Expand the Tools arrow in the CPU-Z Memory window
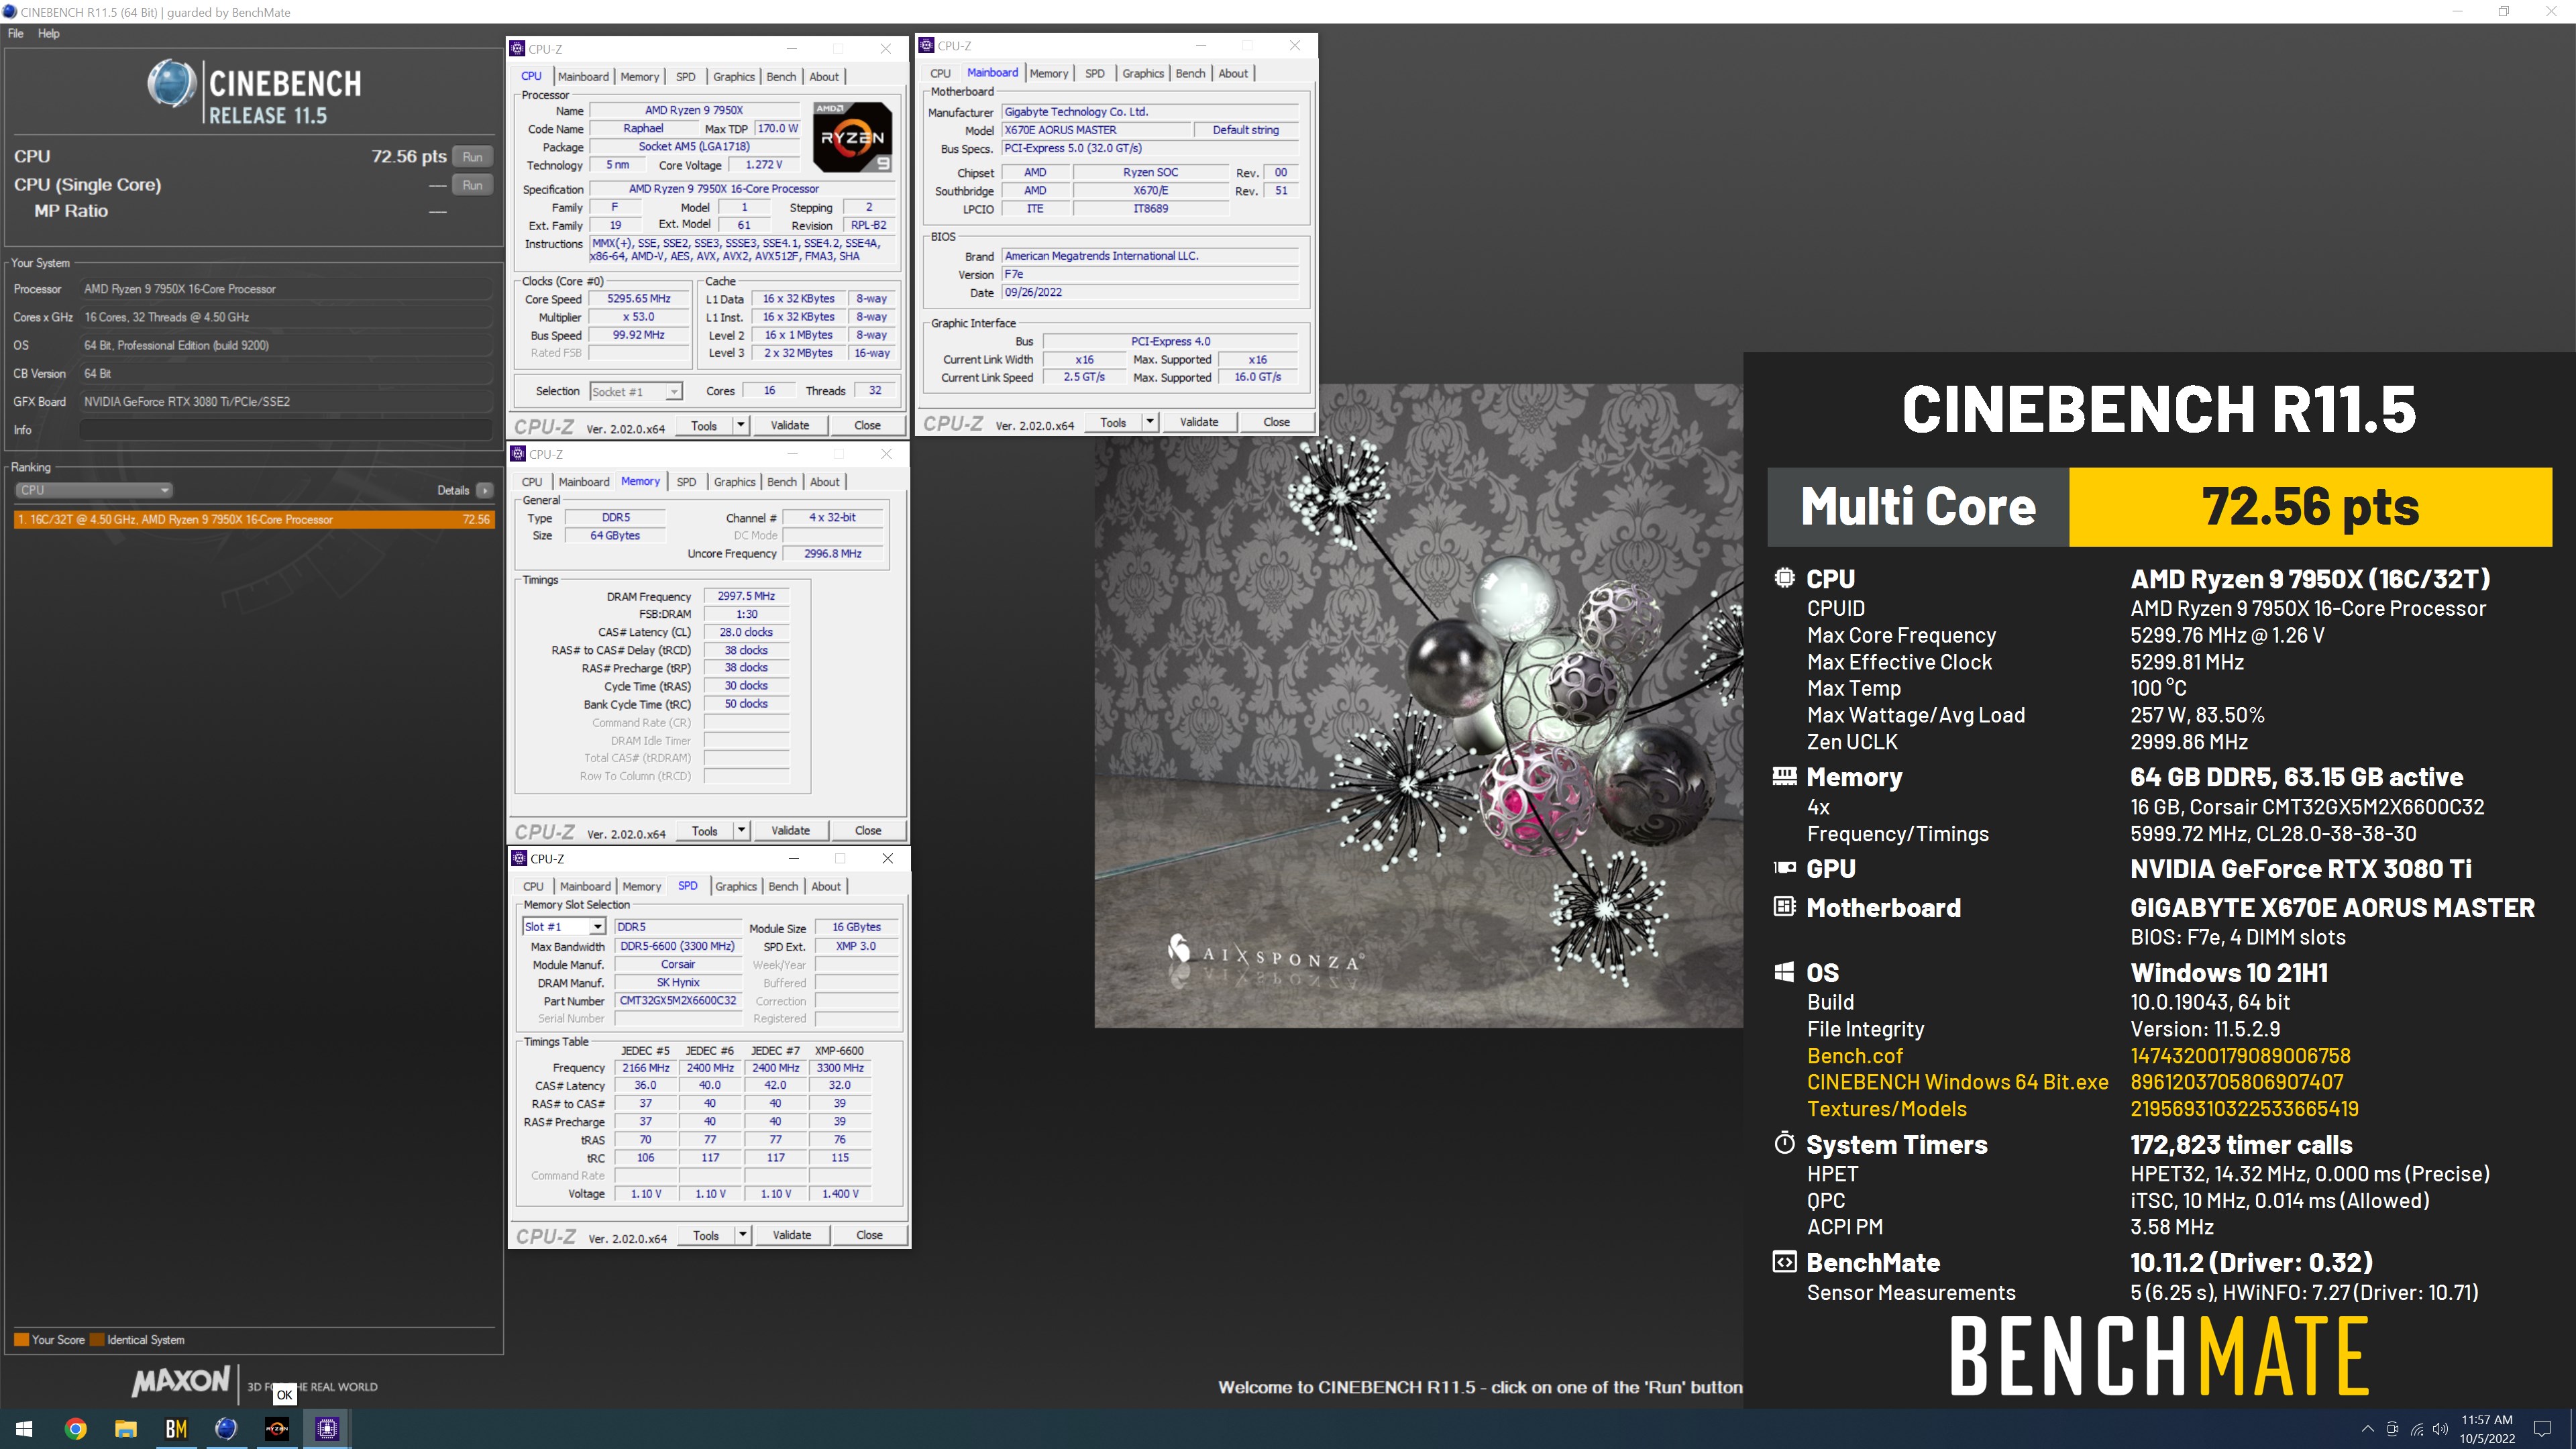The width and height of the screenshot is (2576, 1449). (x=742, y=830)
